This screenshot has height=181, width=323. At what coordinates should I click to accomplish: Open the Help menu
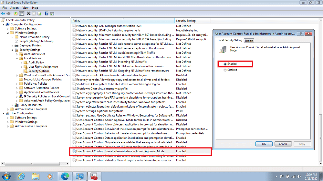pos(35,8)
